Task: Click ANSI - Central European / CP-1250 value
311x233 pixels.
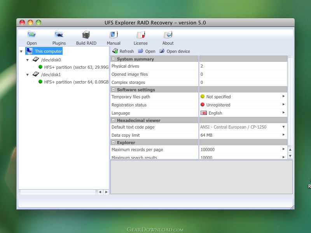Action: (x=233, y=127)
